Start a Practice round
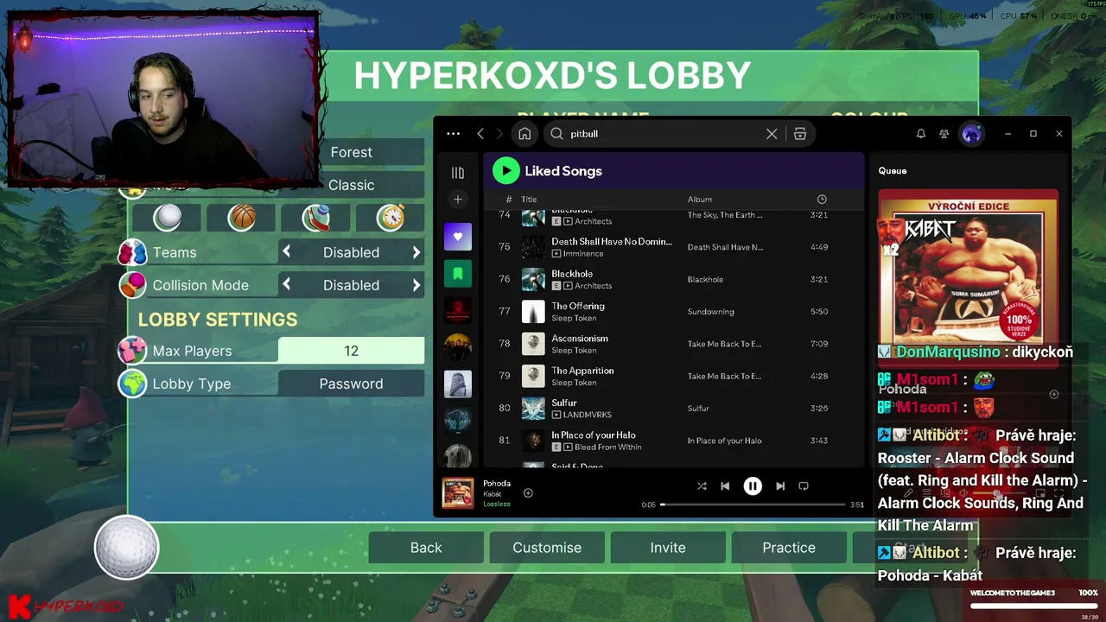This screenshot has height=622, width=1106. pos(789,548)
